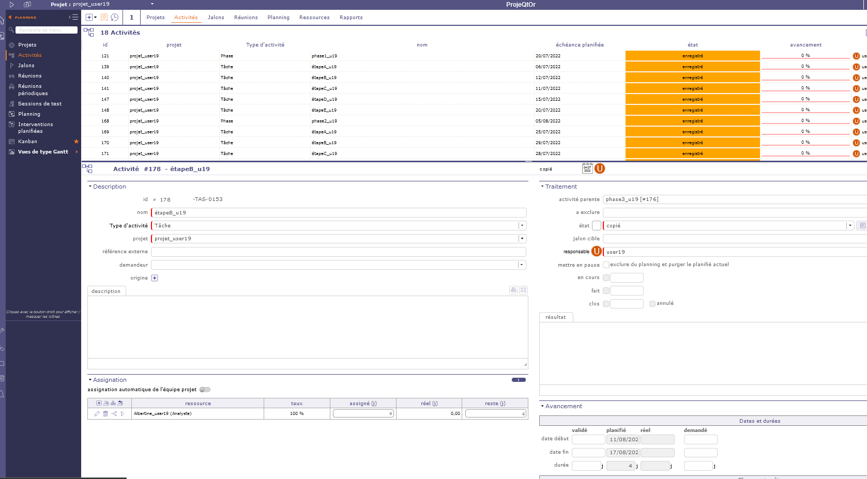Open the état dropdown showing copié
This screenshot has width=867, height=479.
[x=849, y=225]
